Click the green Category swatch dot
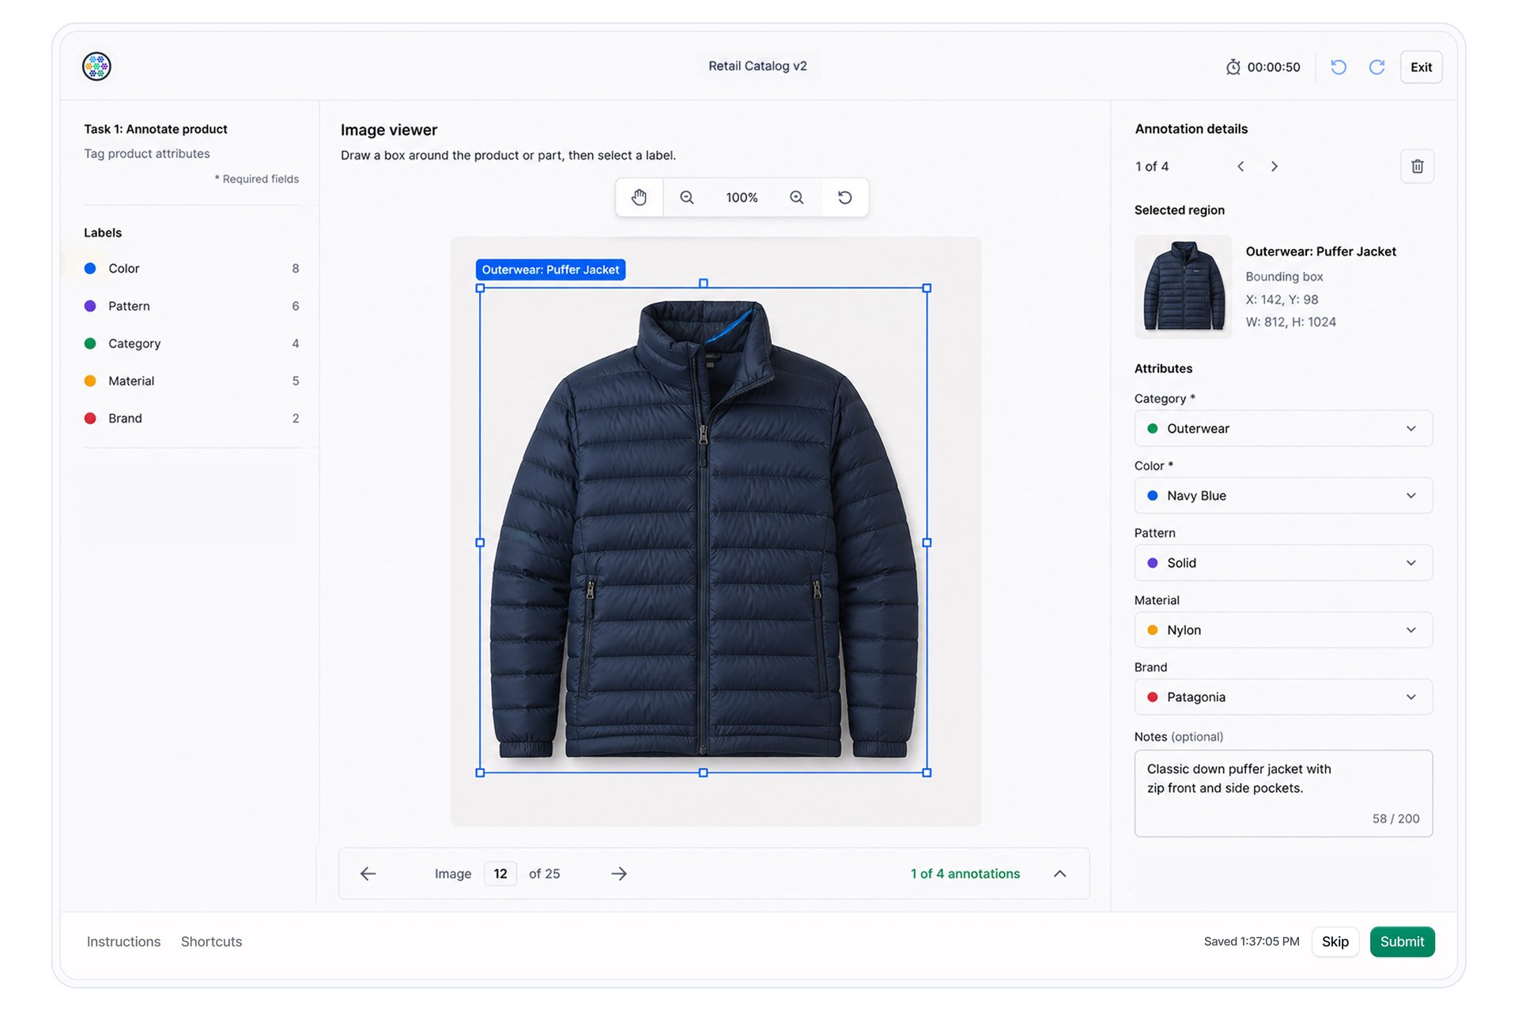The width and height of the screenshot is (1518, 1012). [x=90, y=343]
